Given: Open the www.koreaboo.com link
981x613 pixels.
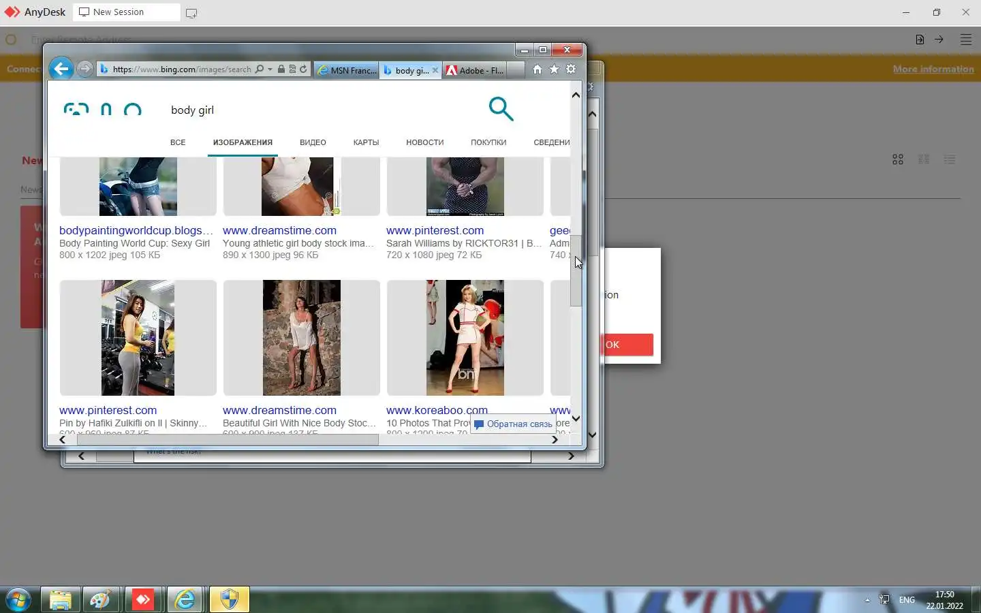Looking at the screenshot, I should pyautogui.click(x=437, y=410).
